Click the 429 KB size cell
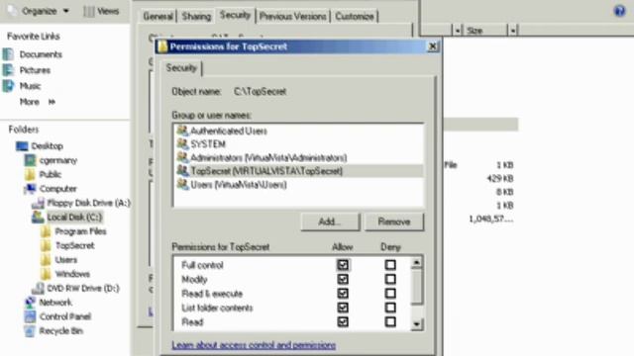 pyautogui.click(x=499, y=178)
